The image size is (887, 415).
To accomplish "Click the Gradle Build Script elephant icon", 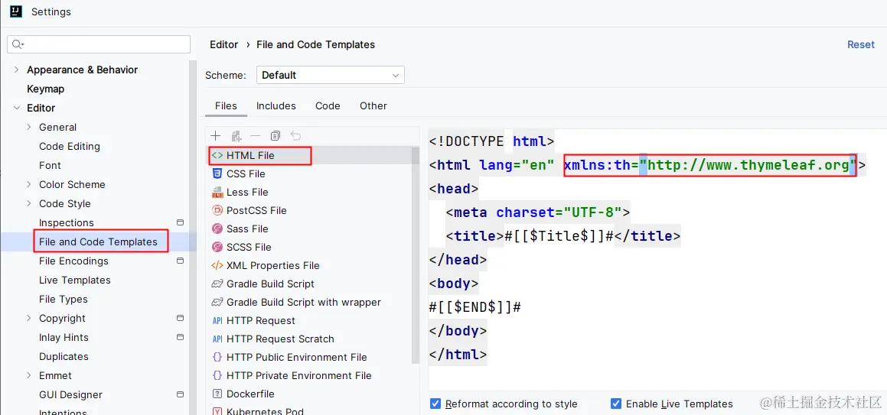I will pos(217,284).
